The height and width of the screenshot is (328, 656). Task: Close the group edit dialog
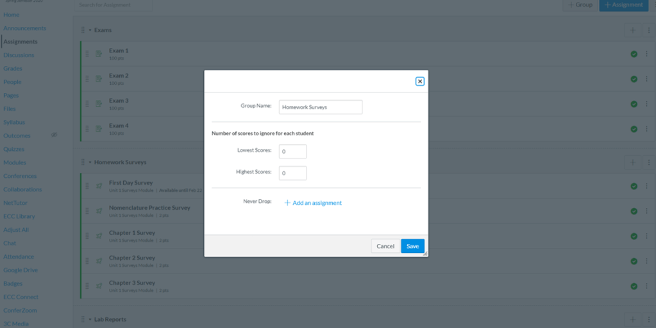(x=419, y=82)
